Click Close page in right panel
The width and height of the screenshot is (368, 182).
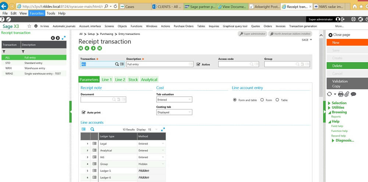(339, 34)
